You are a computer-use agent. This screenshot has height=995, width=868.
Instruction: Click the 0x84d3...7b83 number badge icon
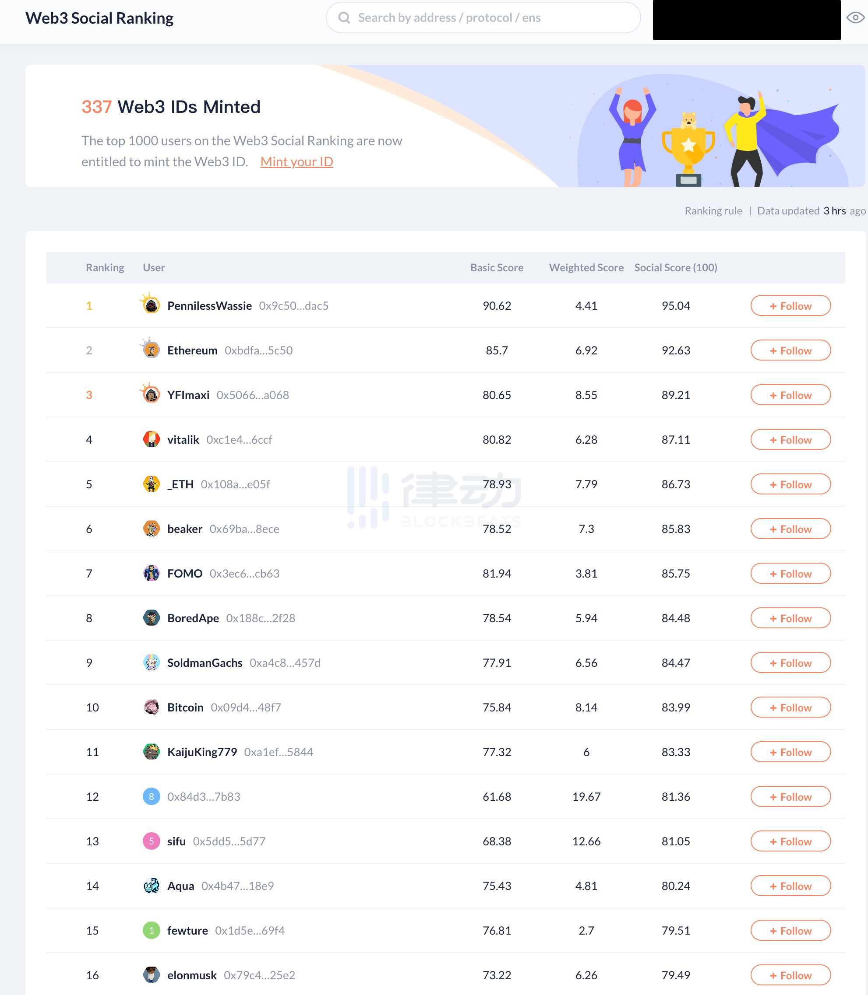[x=151, y=796]
